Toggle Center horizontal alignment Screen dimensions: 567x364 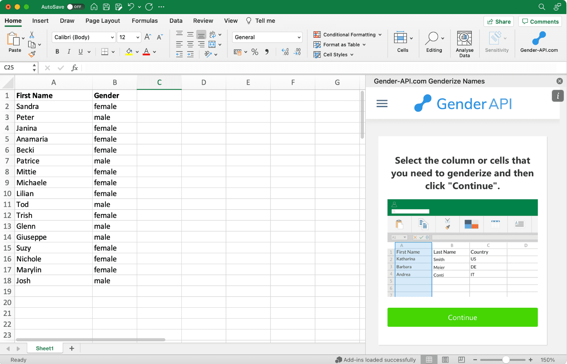(190, 45)
